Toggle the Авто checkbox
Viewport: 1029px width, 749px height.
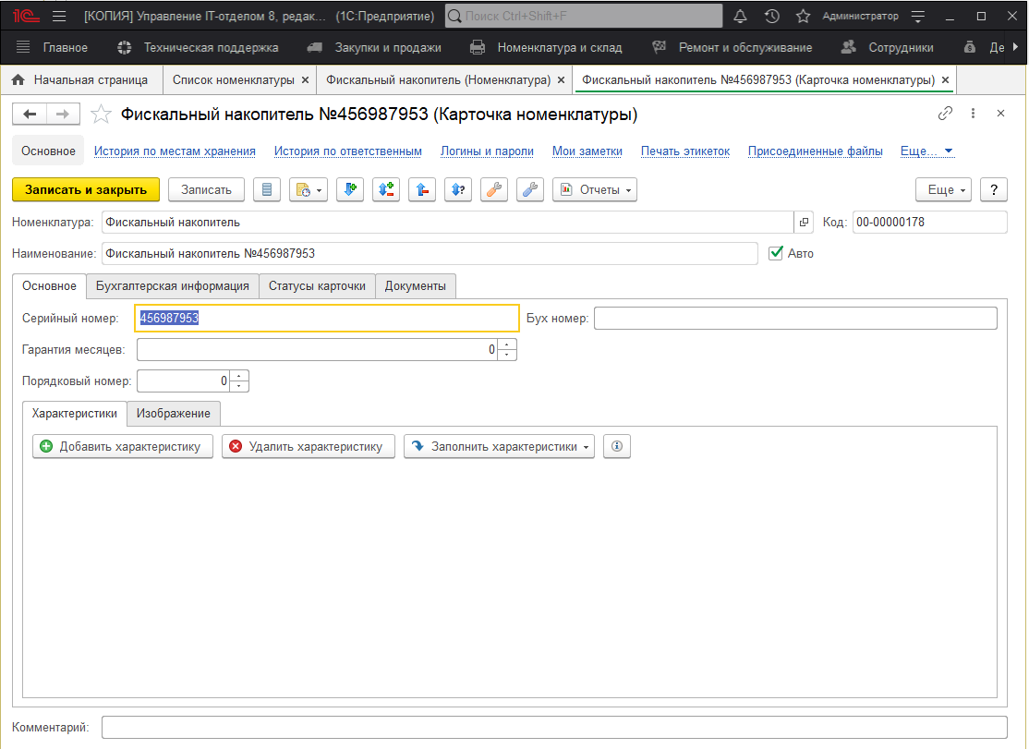click(776, 253)
